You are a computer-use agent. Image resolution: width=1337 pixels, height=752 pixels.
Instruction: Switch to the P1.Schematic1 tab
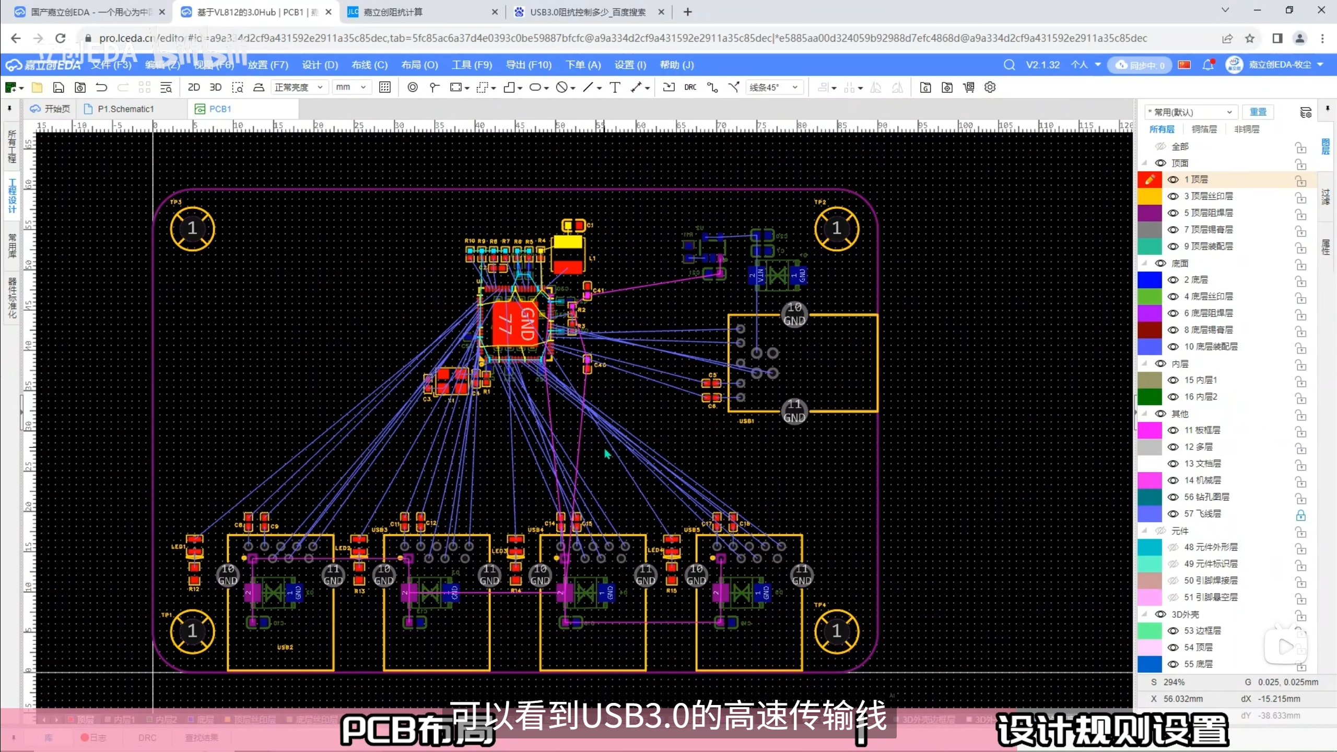pos(125,109)
